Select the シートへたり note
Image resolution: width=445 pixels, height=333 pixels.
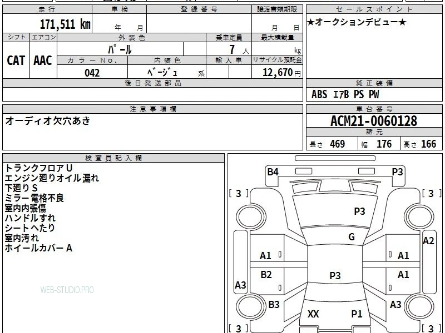click(30, 228)
